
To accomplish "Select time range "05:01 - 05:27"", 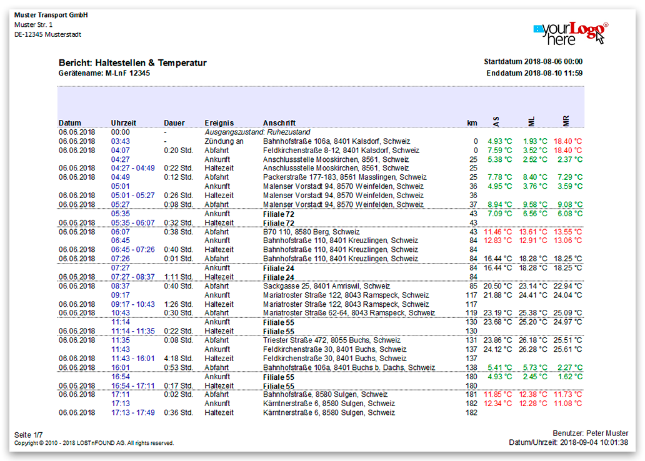I will [x=133, y=196].
